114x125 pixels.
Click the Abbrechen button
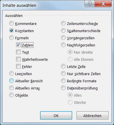pyautogui.click(x=93, y=116)
